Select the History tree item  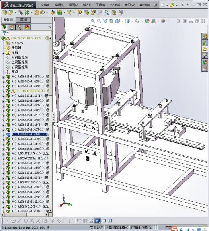tap(17, 43)
